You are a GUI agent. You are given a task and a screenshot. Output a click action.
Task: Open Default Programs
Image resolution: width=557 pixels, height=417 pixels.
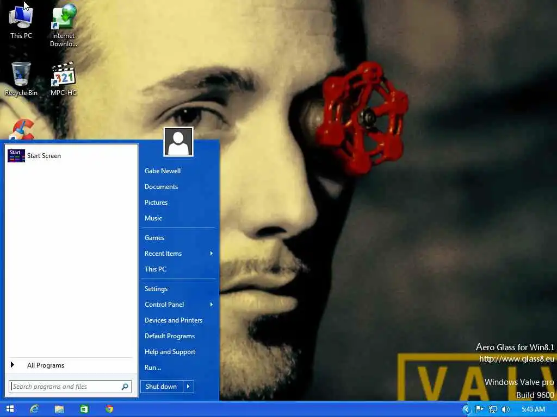(x=170, y=336)
